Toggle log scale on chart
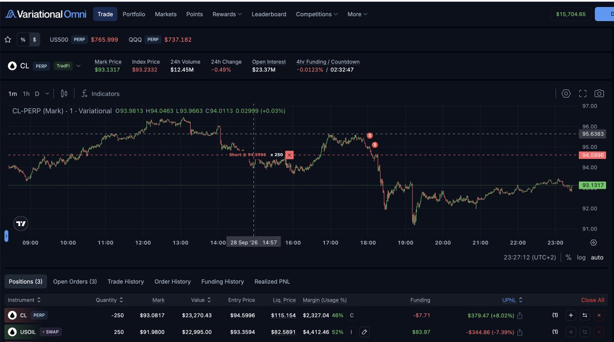 581,257
